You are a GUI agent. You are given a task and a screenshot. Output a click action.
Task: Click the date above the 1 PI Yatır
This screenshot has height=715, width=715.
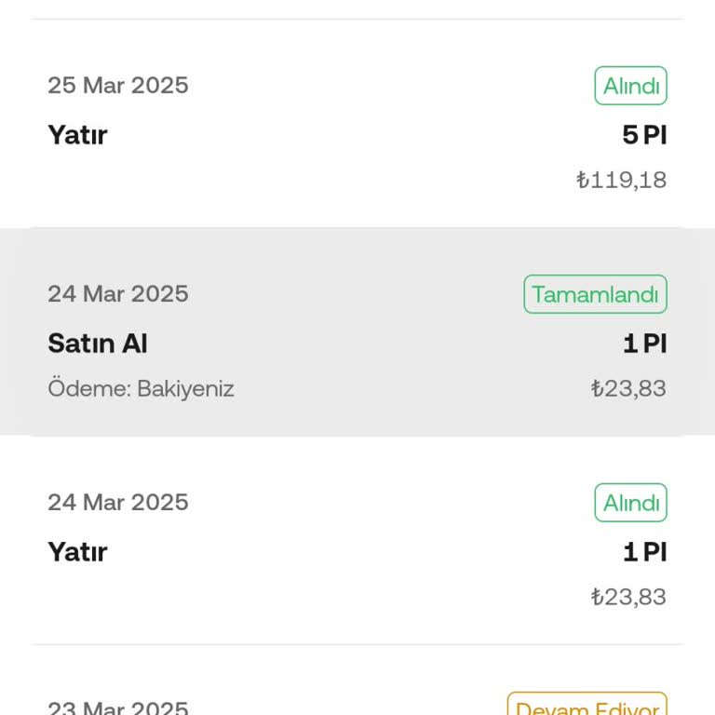[x=118, y=503]
